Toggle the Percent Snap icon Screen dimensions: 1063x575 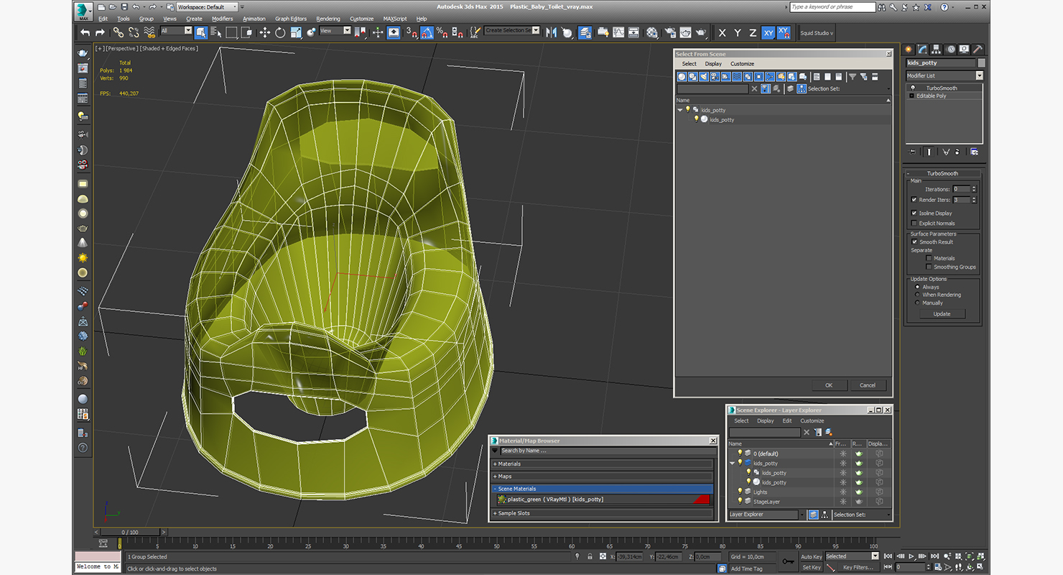coord(442,32)
